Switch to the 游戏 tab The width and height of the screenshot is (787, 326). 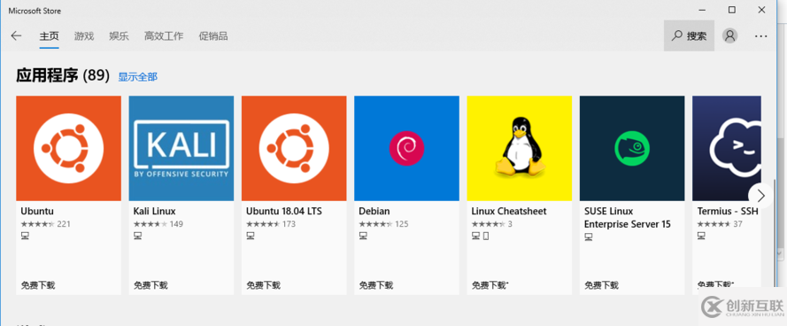[x=84, y=36]
